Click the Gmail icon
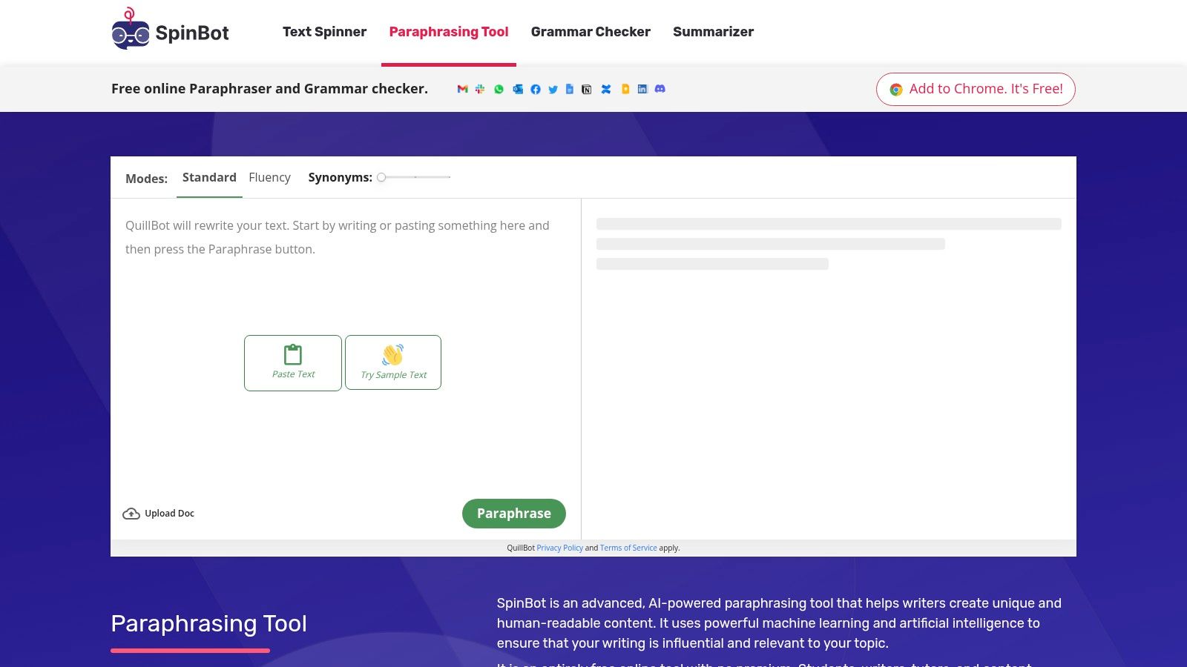Viewport: 1187px width, 667px height. 463,89
